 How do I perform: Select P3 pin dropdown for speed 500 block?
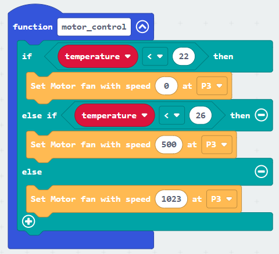click(x=217, y=144)
